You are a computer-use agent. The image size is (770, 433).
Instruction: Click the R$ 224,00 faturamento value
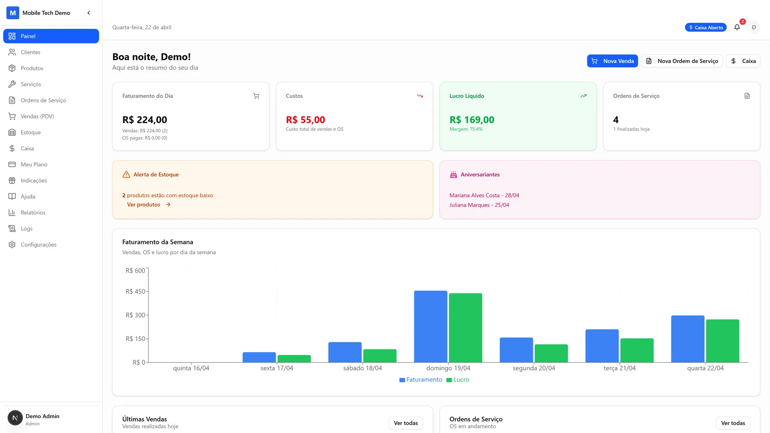click(144, 120)
